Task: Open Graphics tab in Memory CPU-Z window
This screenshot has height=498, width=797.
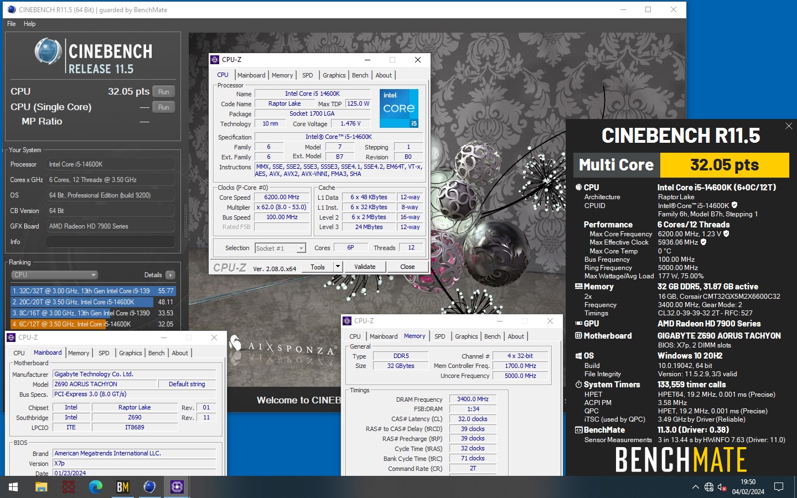Action: click(x=467, y=336)
